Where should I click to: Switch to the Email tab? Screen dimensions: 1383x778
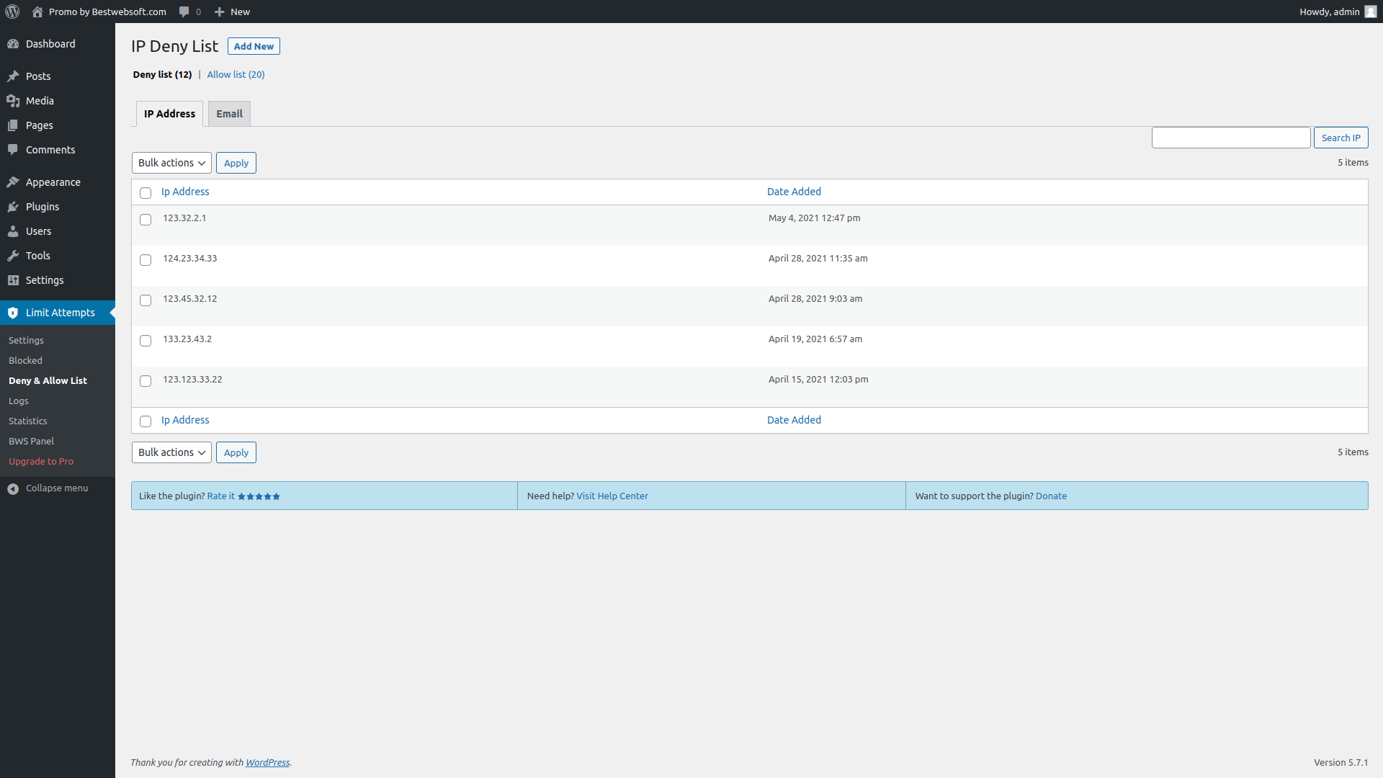[x=229, y=114]
